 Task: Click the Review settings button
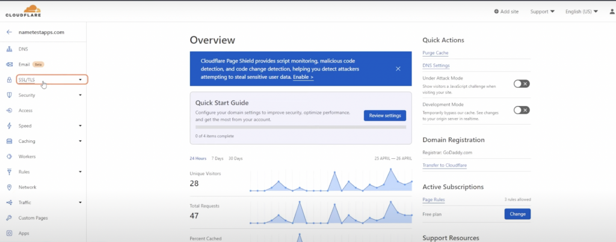click(x=385, y=116)
